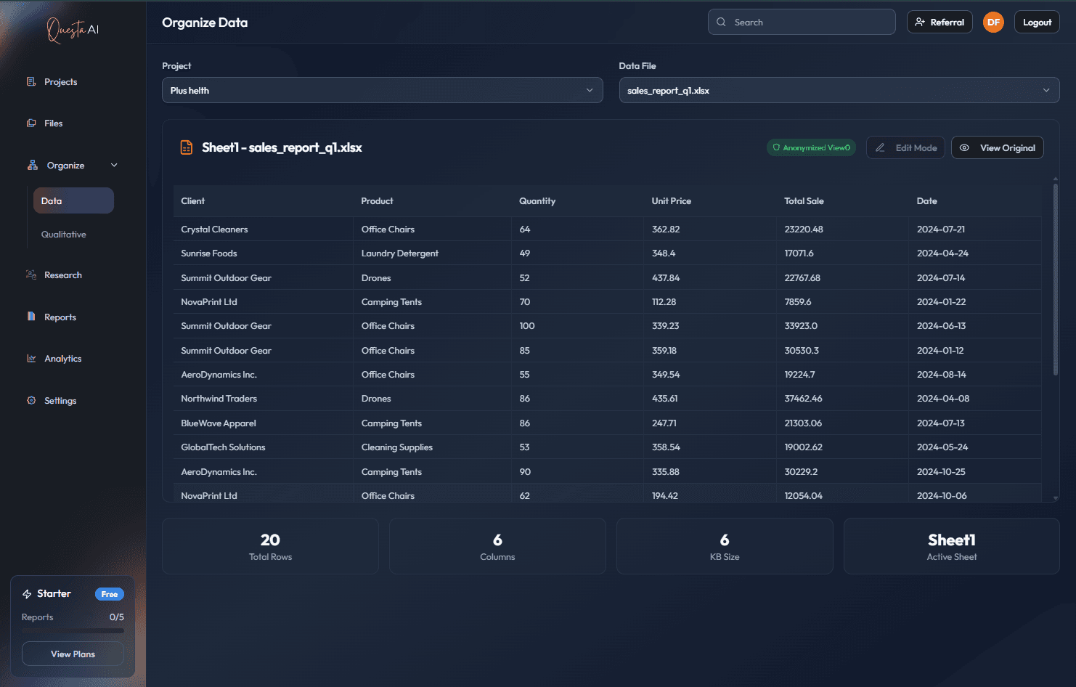
Task: Click the Research sidebar icon
Action: tap(31, 275)
